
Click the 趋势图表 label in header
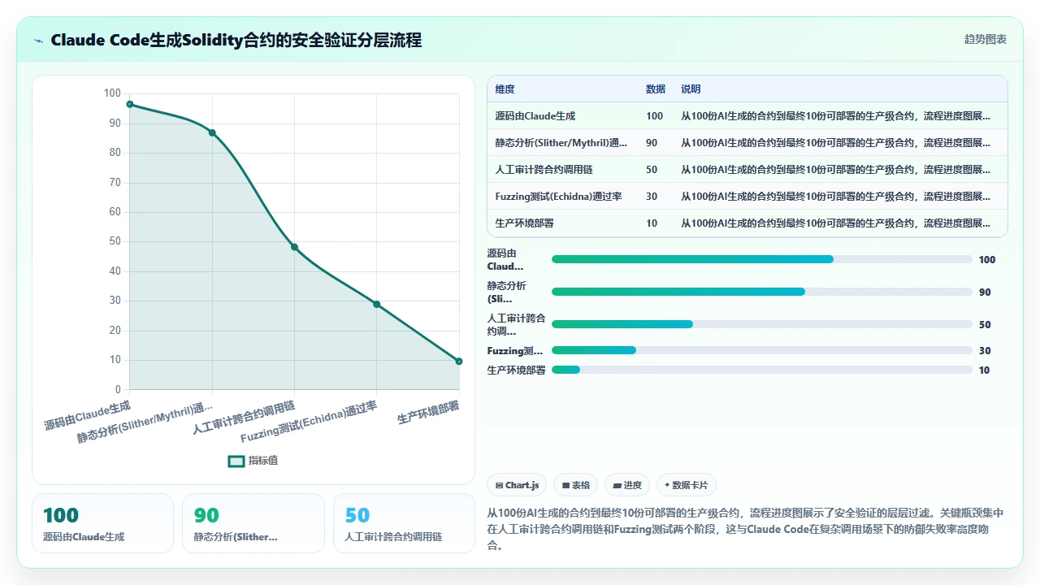(986, 39)
